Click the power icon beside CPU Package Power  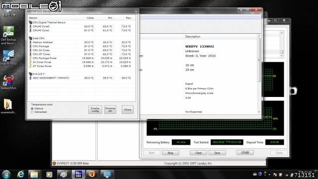(30, 58)
